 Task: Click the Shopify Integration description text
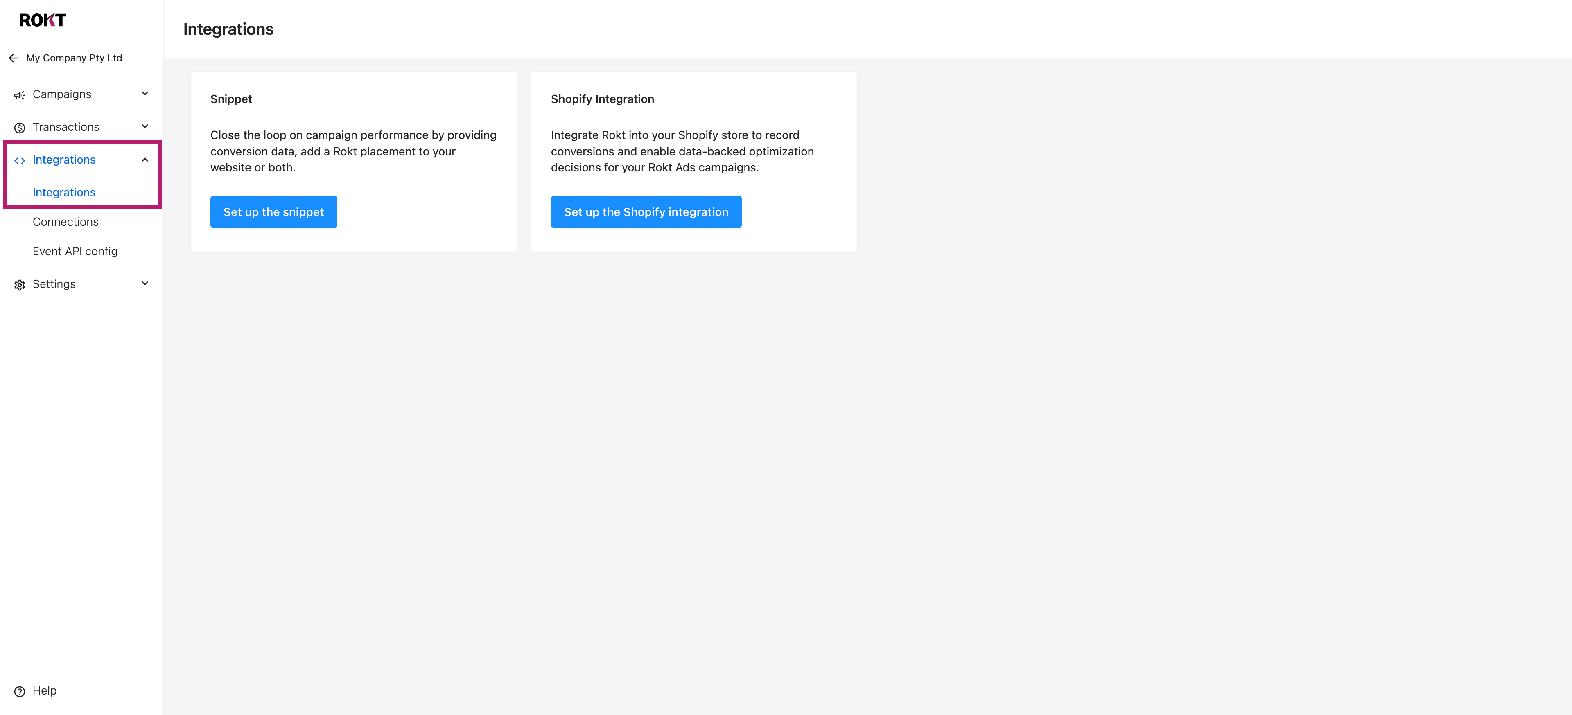682,151
